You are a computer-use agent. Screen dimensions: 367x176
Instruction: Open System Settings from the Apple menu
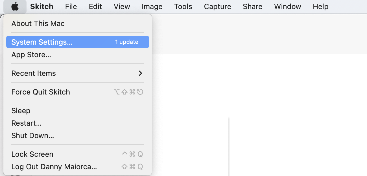(78, 42)
